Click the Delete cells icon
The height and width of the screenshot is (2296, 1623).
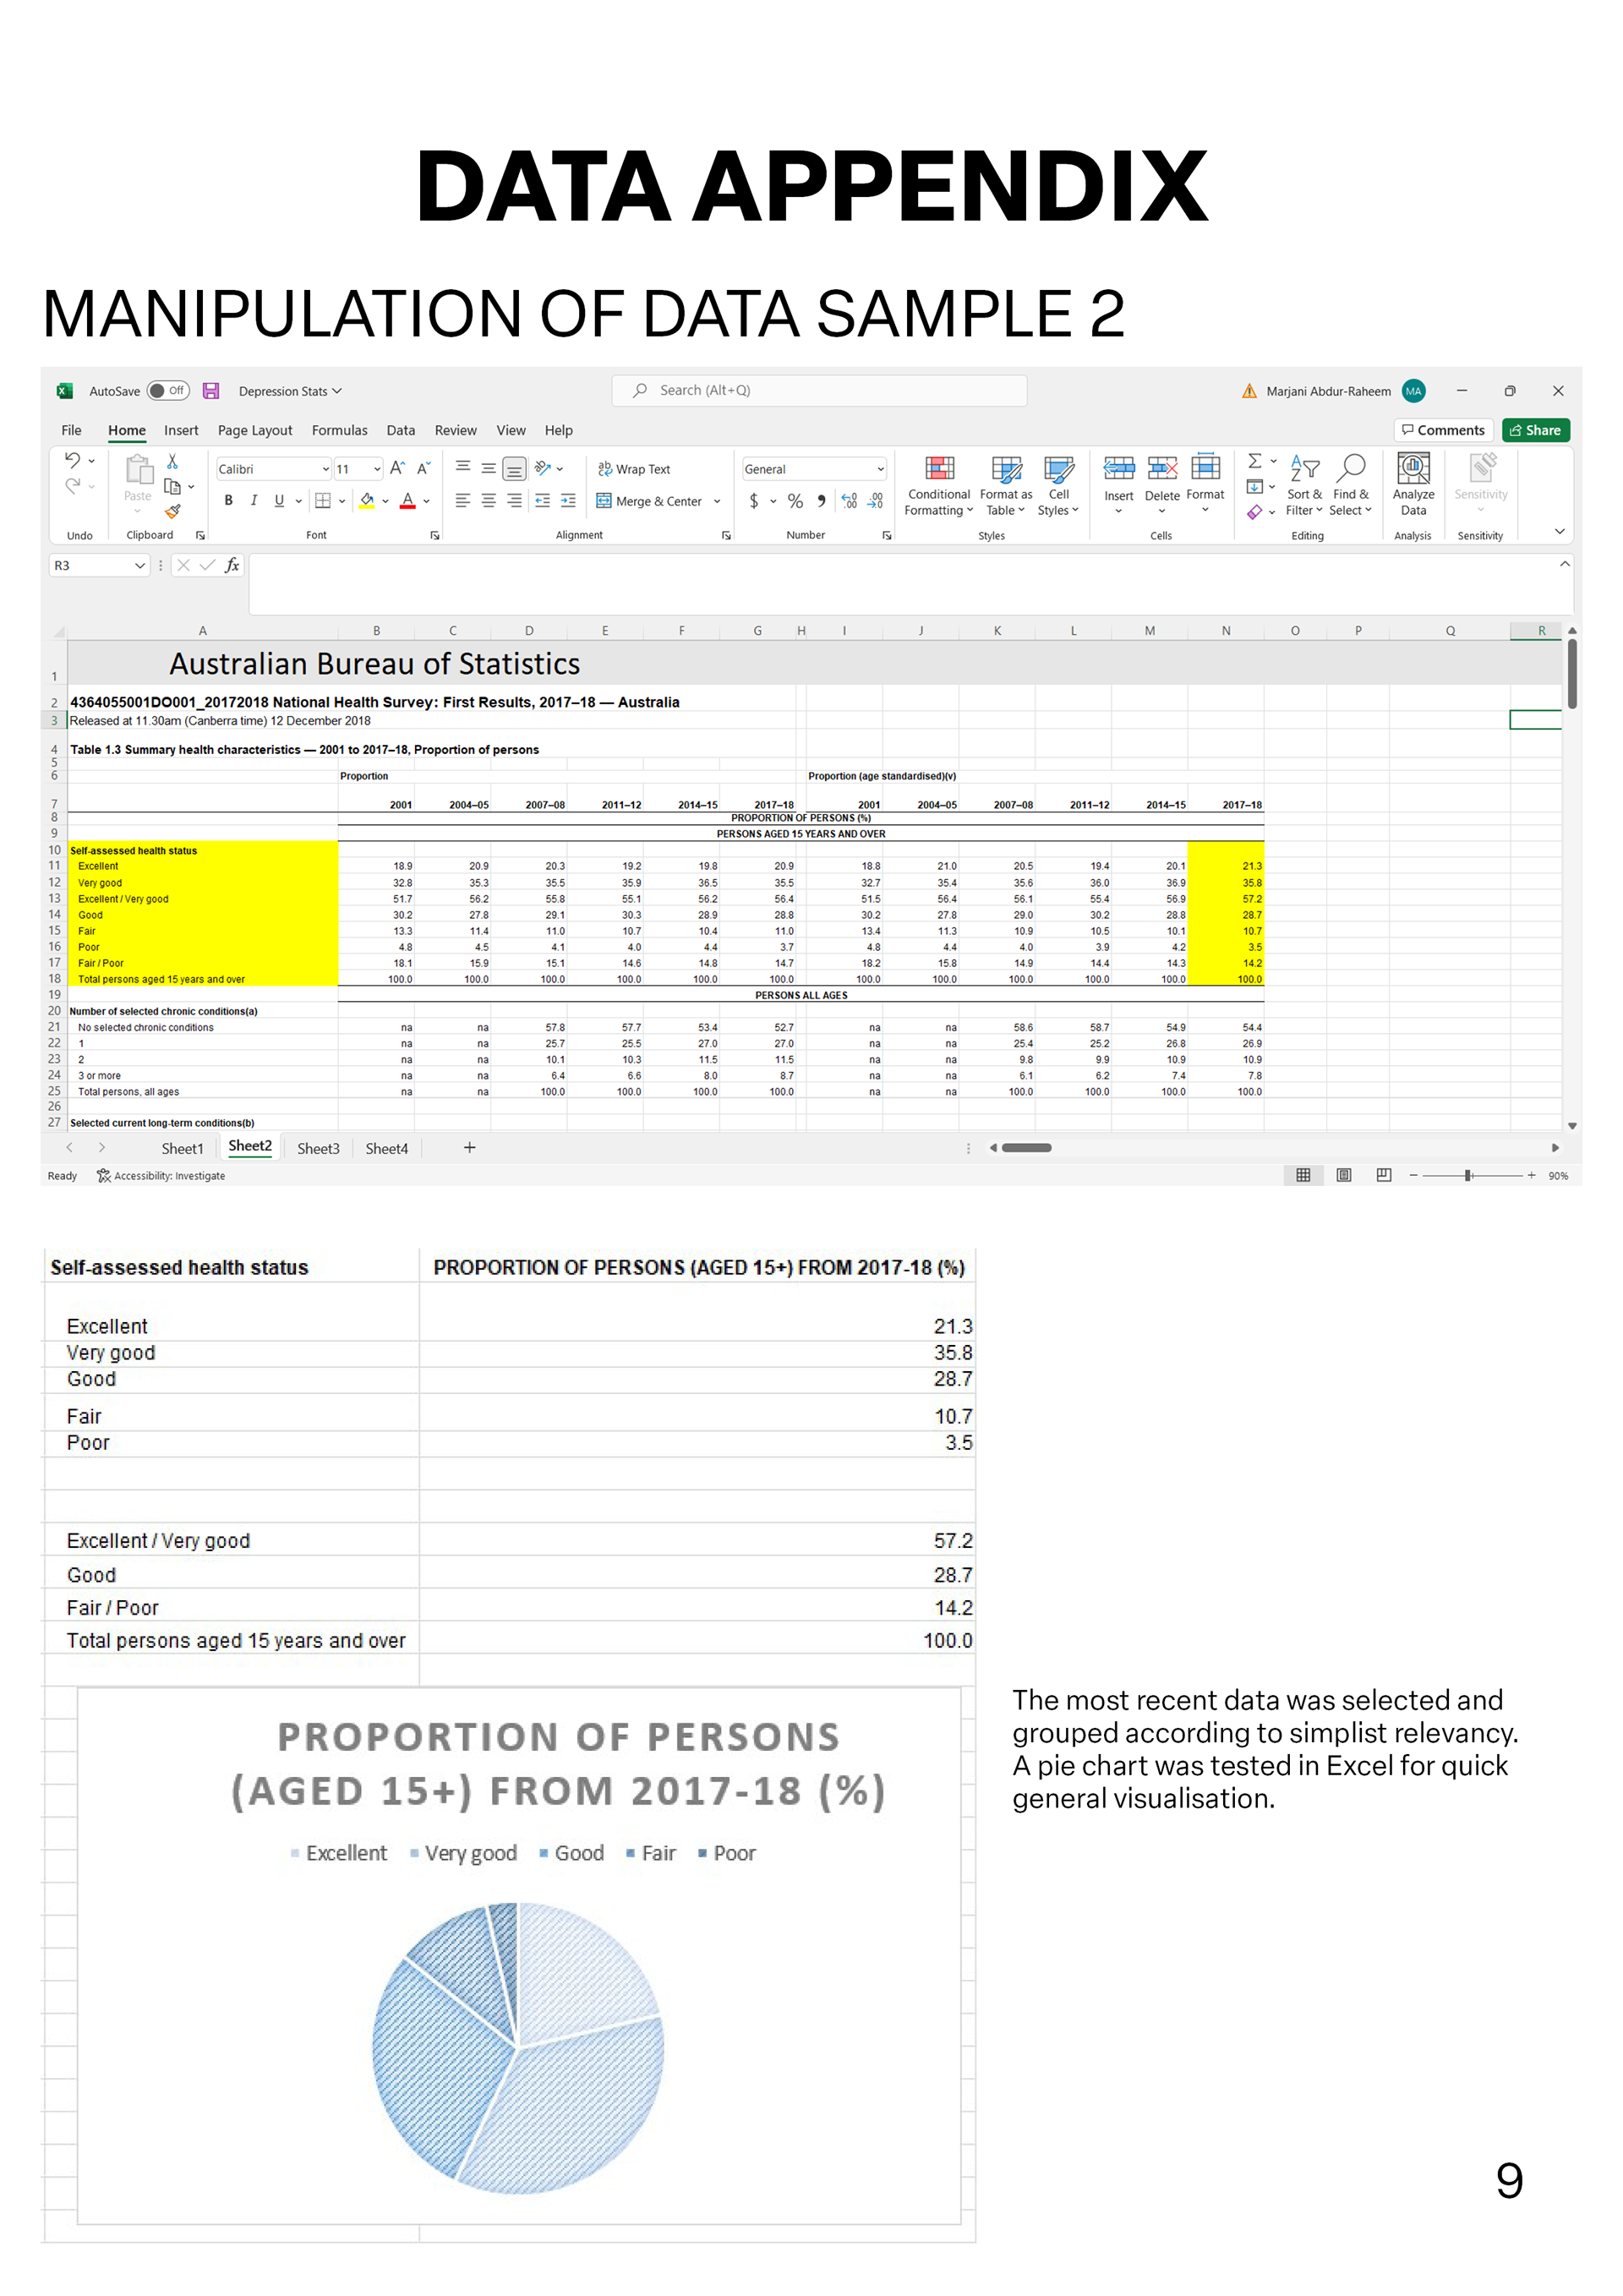[x=1162, y=468]
